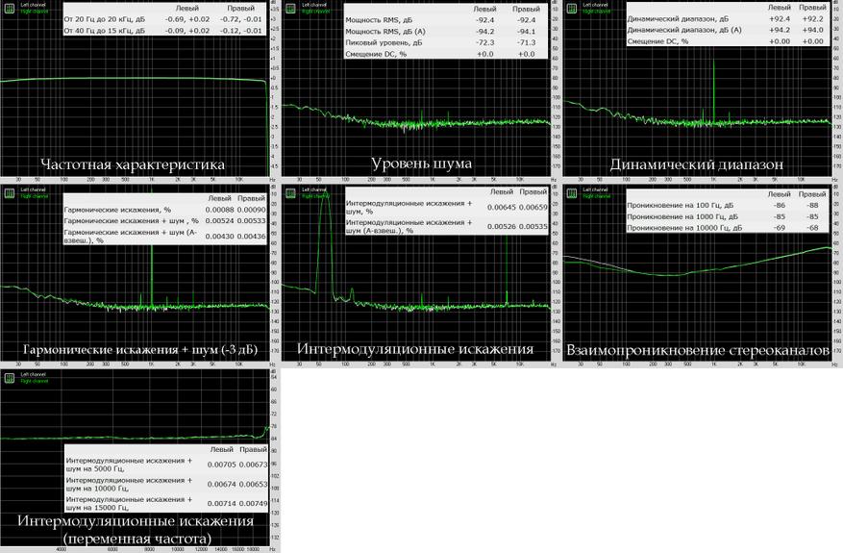Click the '+92.2' dynamic range value
The width and height of the screenshot is (843, 553).
[x=812, y=19]
